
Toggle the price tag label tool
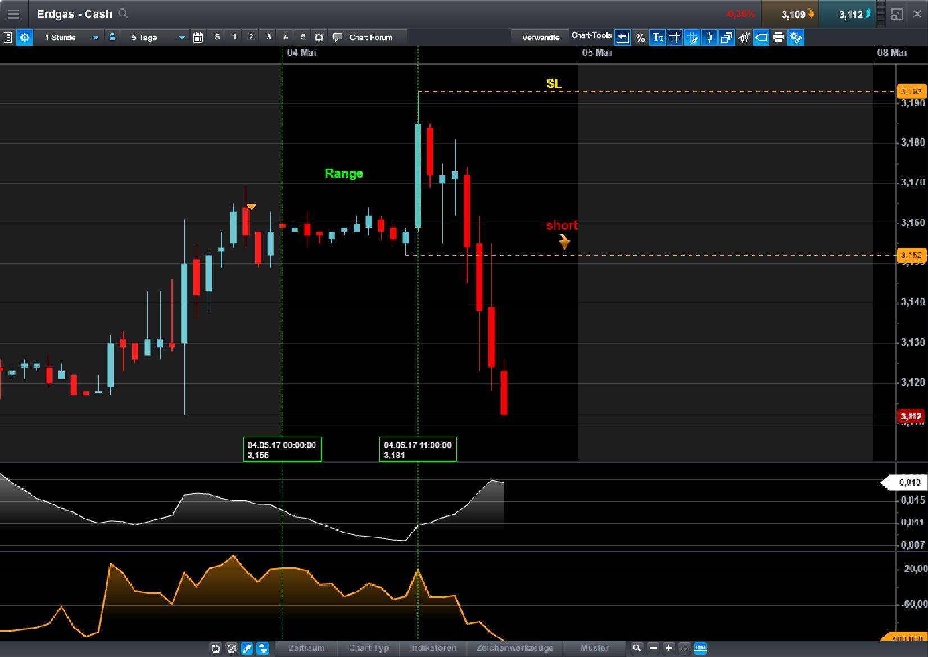point(761,38)
